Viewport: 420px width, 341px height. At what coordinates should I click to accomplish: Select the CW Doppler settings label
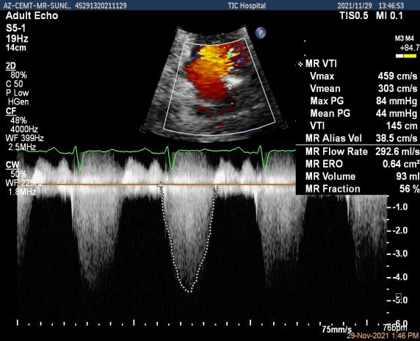coord(12,165)
